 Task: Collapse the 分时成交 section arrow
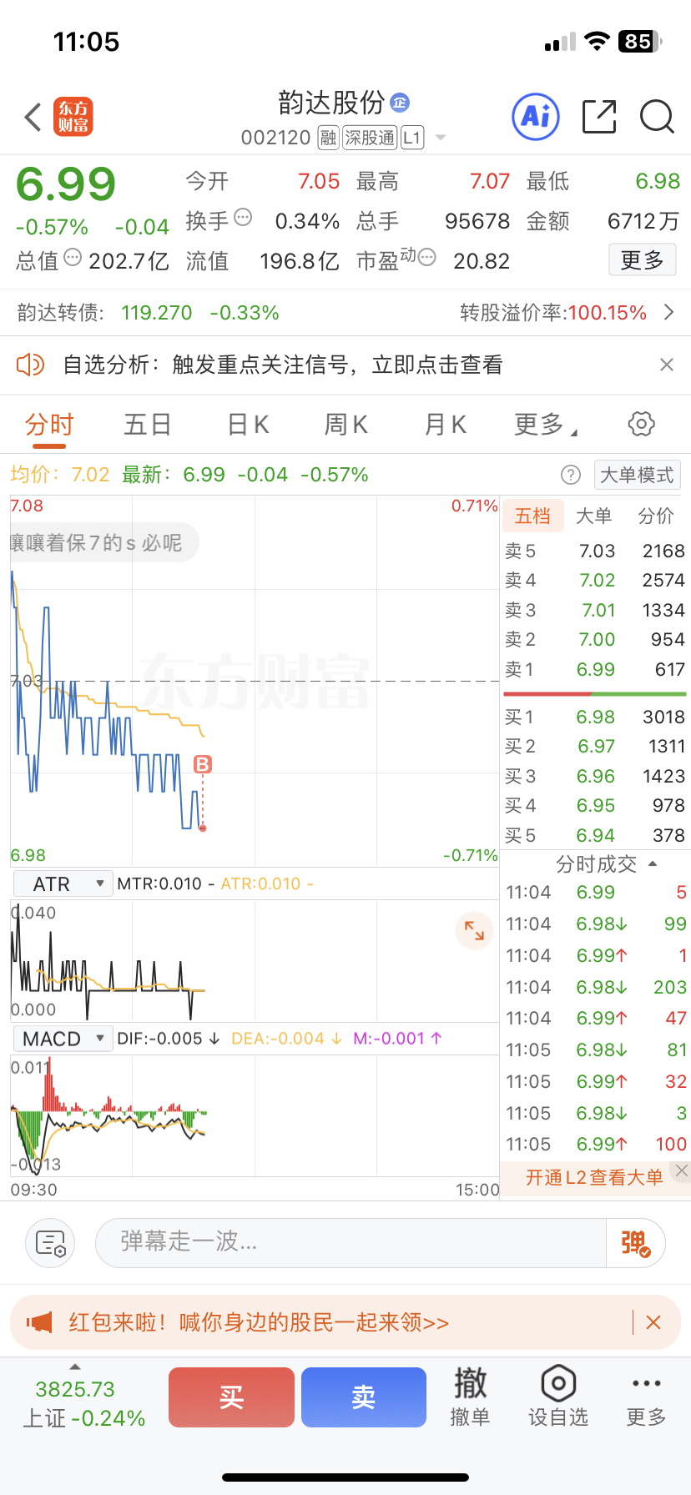pos(653,863)
